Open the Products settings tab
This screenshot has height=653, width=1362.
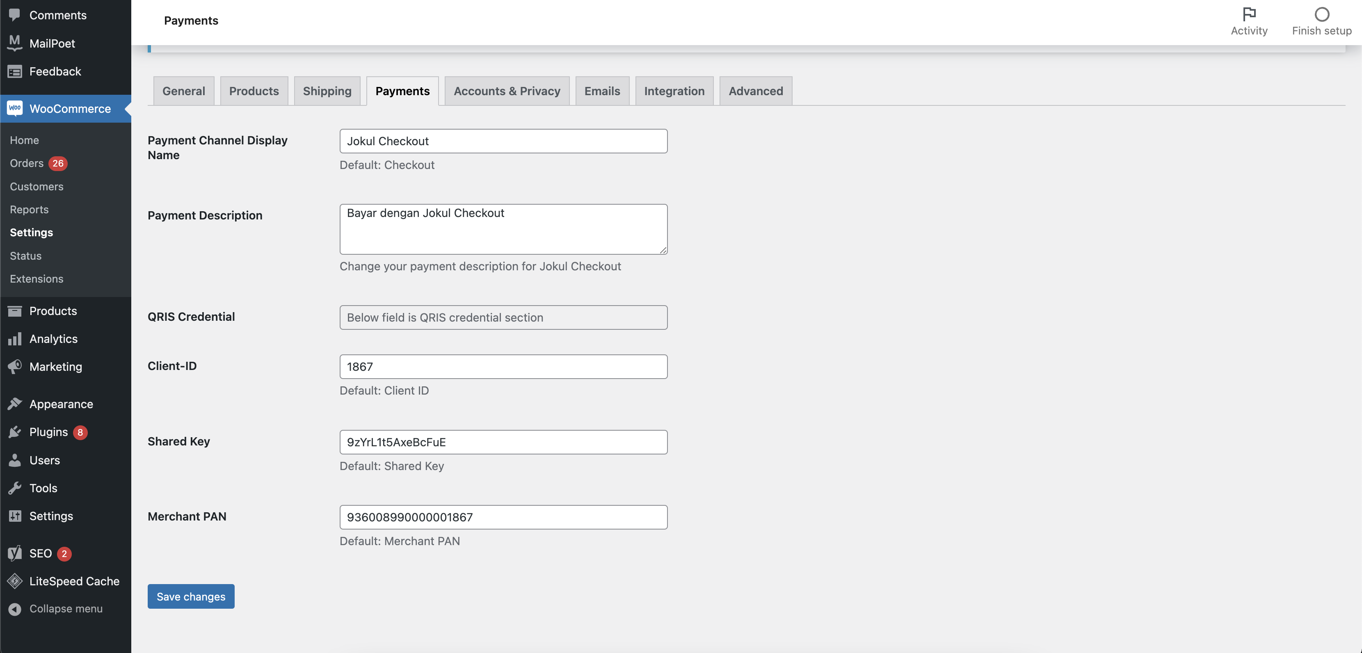click(x=254, y=90)
